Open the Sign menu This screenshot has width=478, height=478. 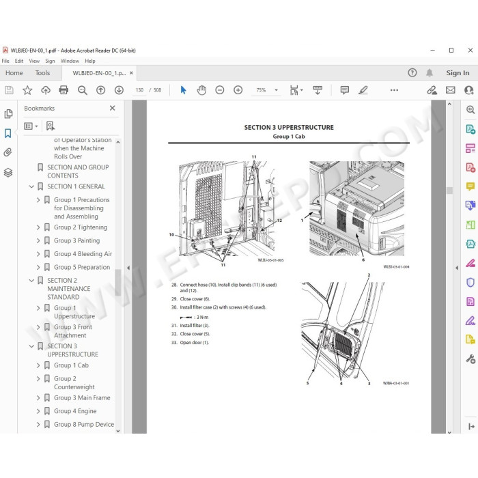point(50,61)
